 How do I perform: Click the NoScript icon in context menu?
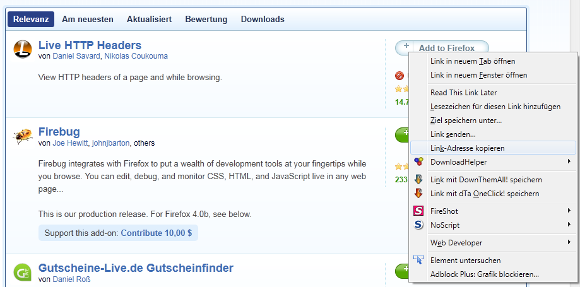[418, 225]
